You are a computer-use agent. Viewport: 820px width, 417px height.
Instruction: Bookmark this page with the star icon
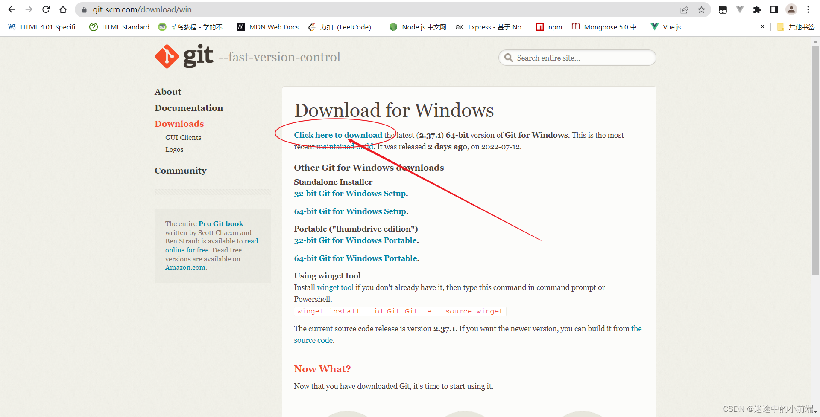701,9
